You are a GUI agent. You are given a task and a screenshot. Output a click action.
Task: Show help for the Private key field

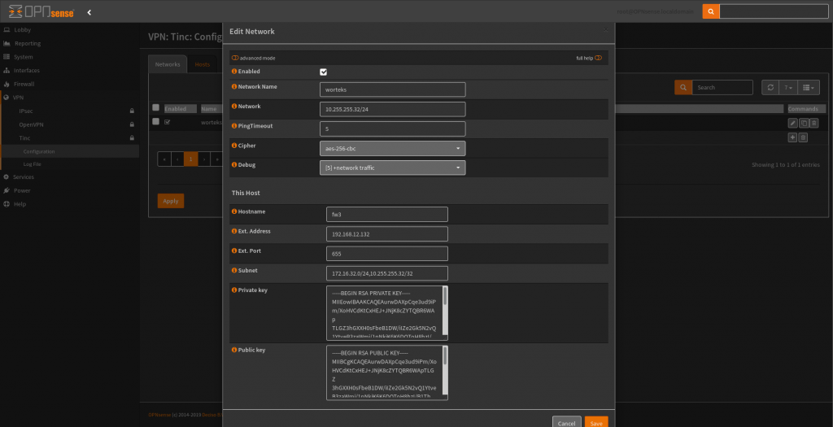[234, 290]
